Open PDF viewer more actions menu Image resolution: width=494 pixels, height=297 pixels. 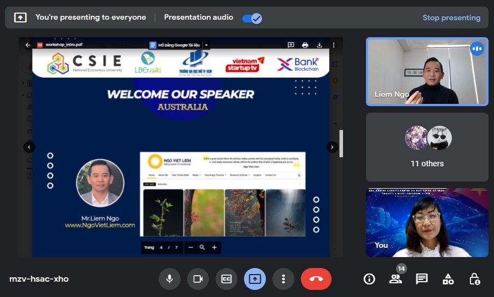click(334, 45)
